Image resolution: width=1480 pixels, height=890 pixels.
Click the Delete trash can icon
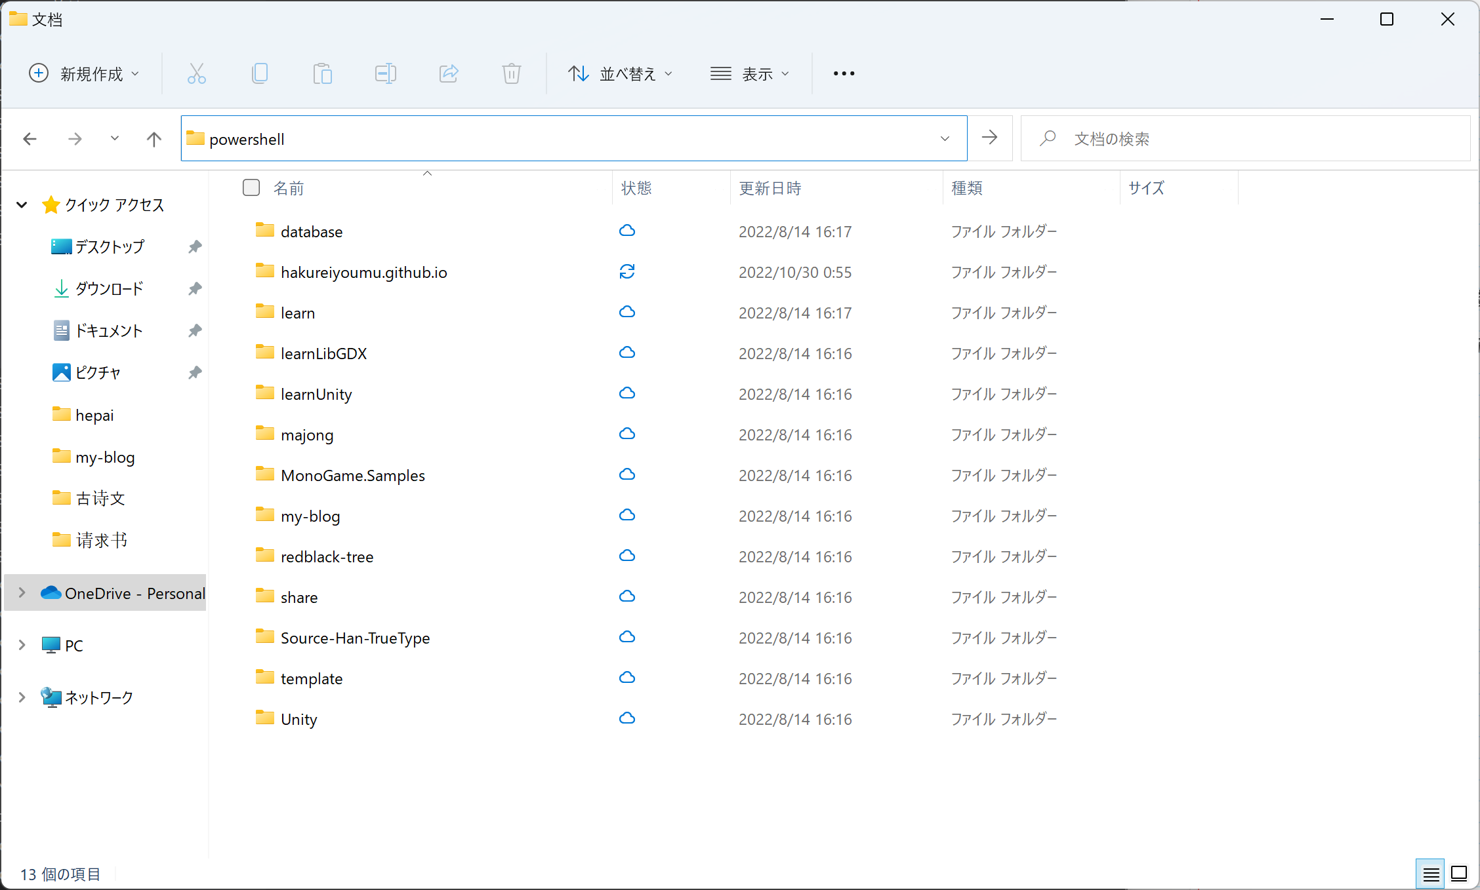click(x=511, y=73)
